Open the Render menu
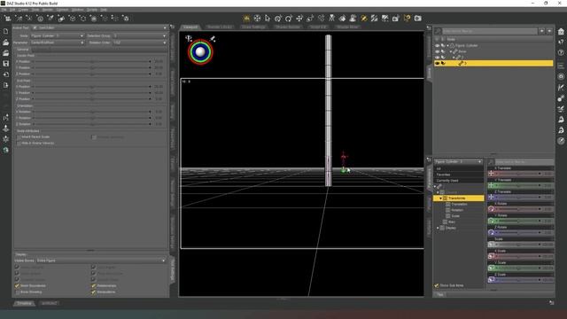 47,10
